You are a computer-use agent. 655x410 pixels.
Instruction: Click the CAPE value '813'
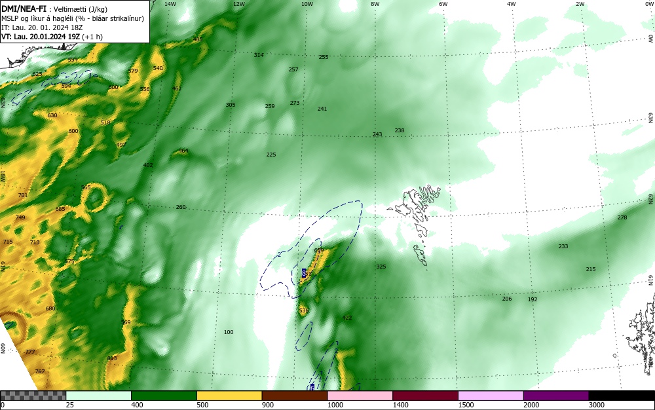click(112, 358)
